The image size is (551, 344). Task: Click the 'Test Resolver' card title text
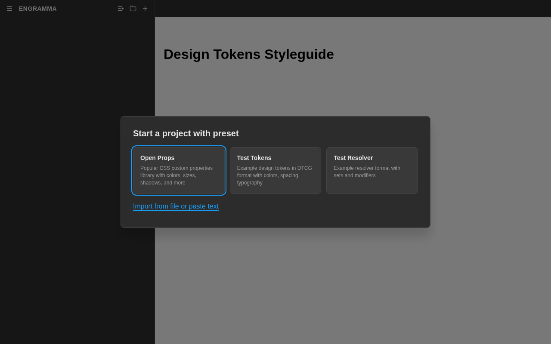pyautogui.click(x=353, y=158)
